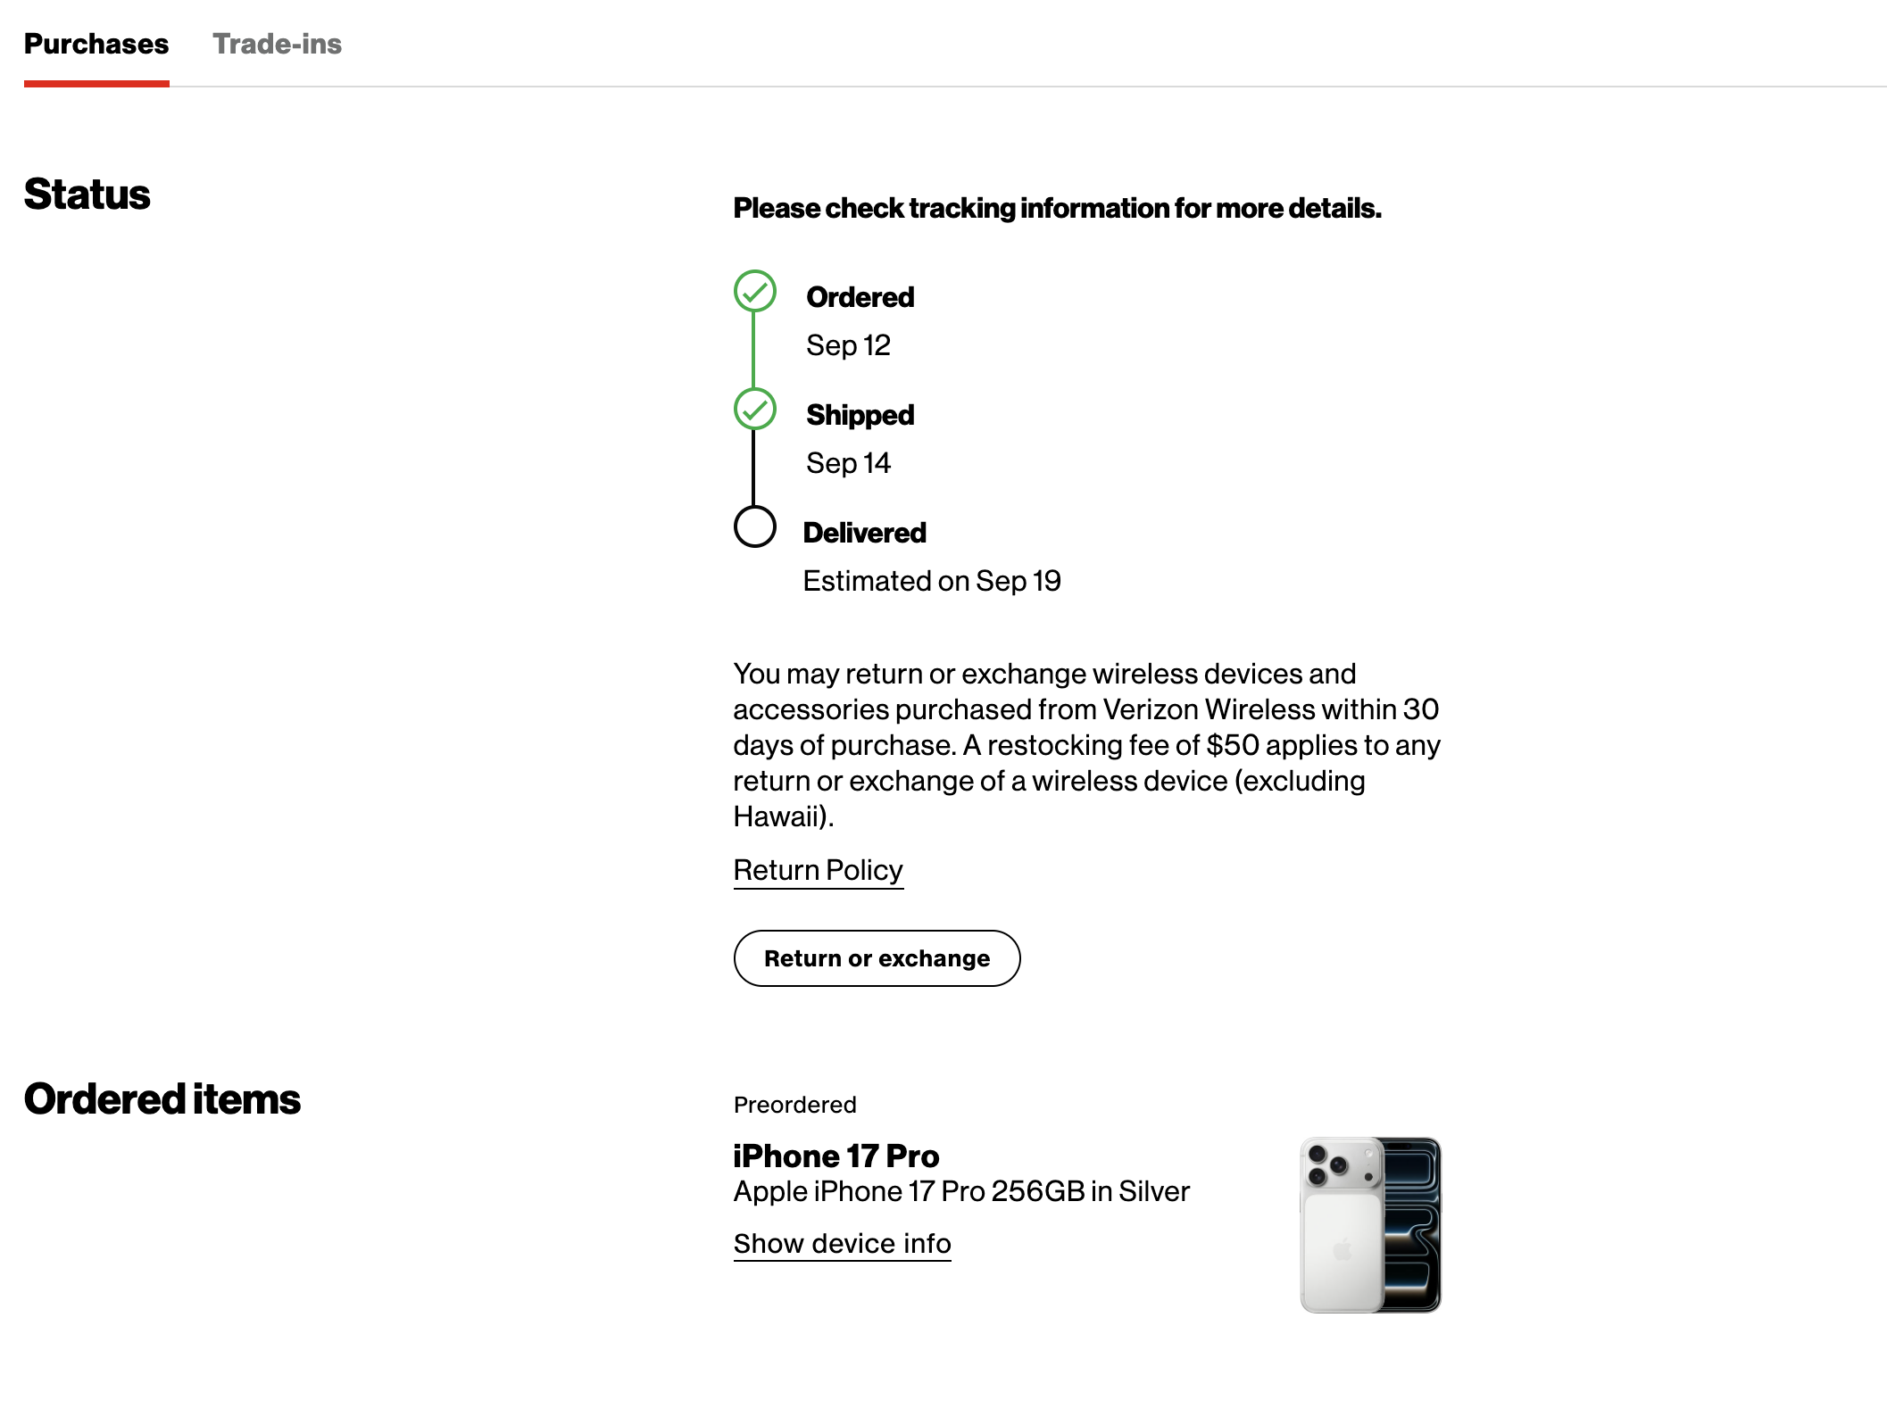This screenshot has height=1417, width=1887.
Task: Click the tracking information notice text
Action: click(1057, 208)
